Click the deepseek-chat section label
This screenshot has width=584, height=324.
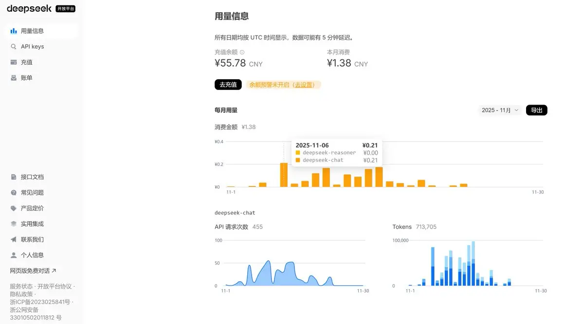coord(235,213)
